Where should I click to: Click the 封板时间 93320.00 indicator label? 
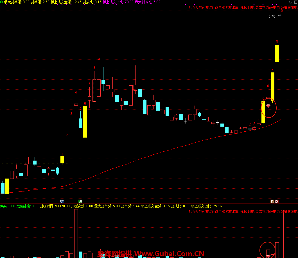[55, 206]
